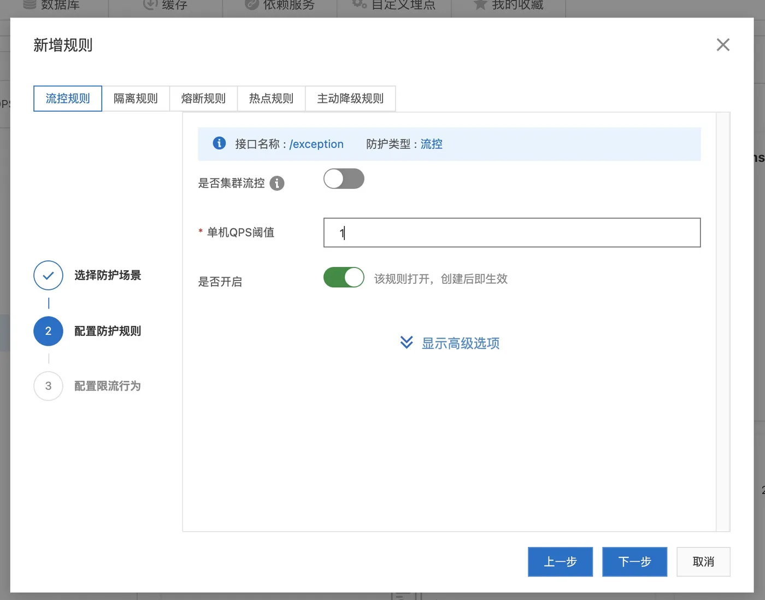Click the 选择防护场景 step label
Viewport: 765px width, 600px height.
tap(108, 275)
